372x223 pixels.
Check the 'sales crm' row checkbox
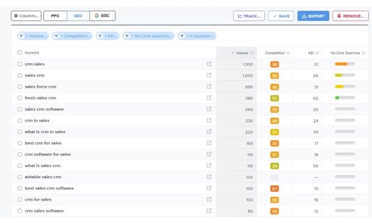(x=20, y=75)
